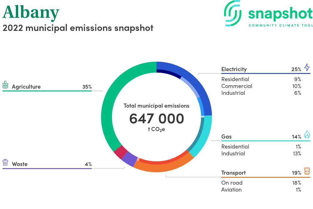Click the Gas category heading
This screenshot has height=209, width=313.
pos(226,137)
